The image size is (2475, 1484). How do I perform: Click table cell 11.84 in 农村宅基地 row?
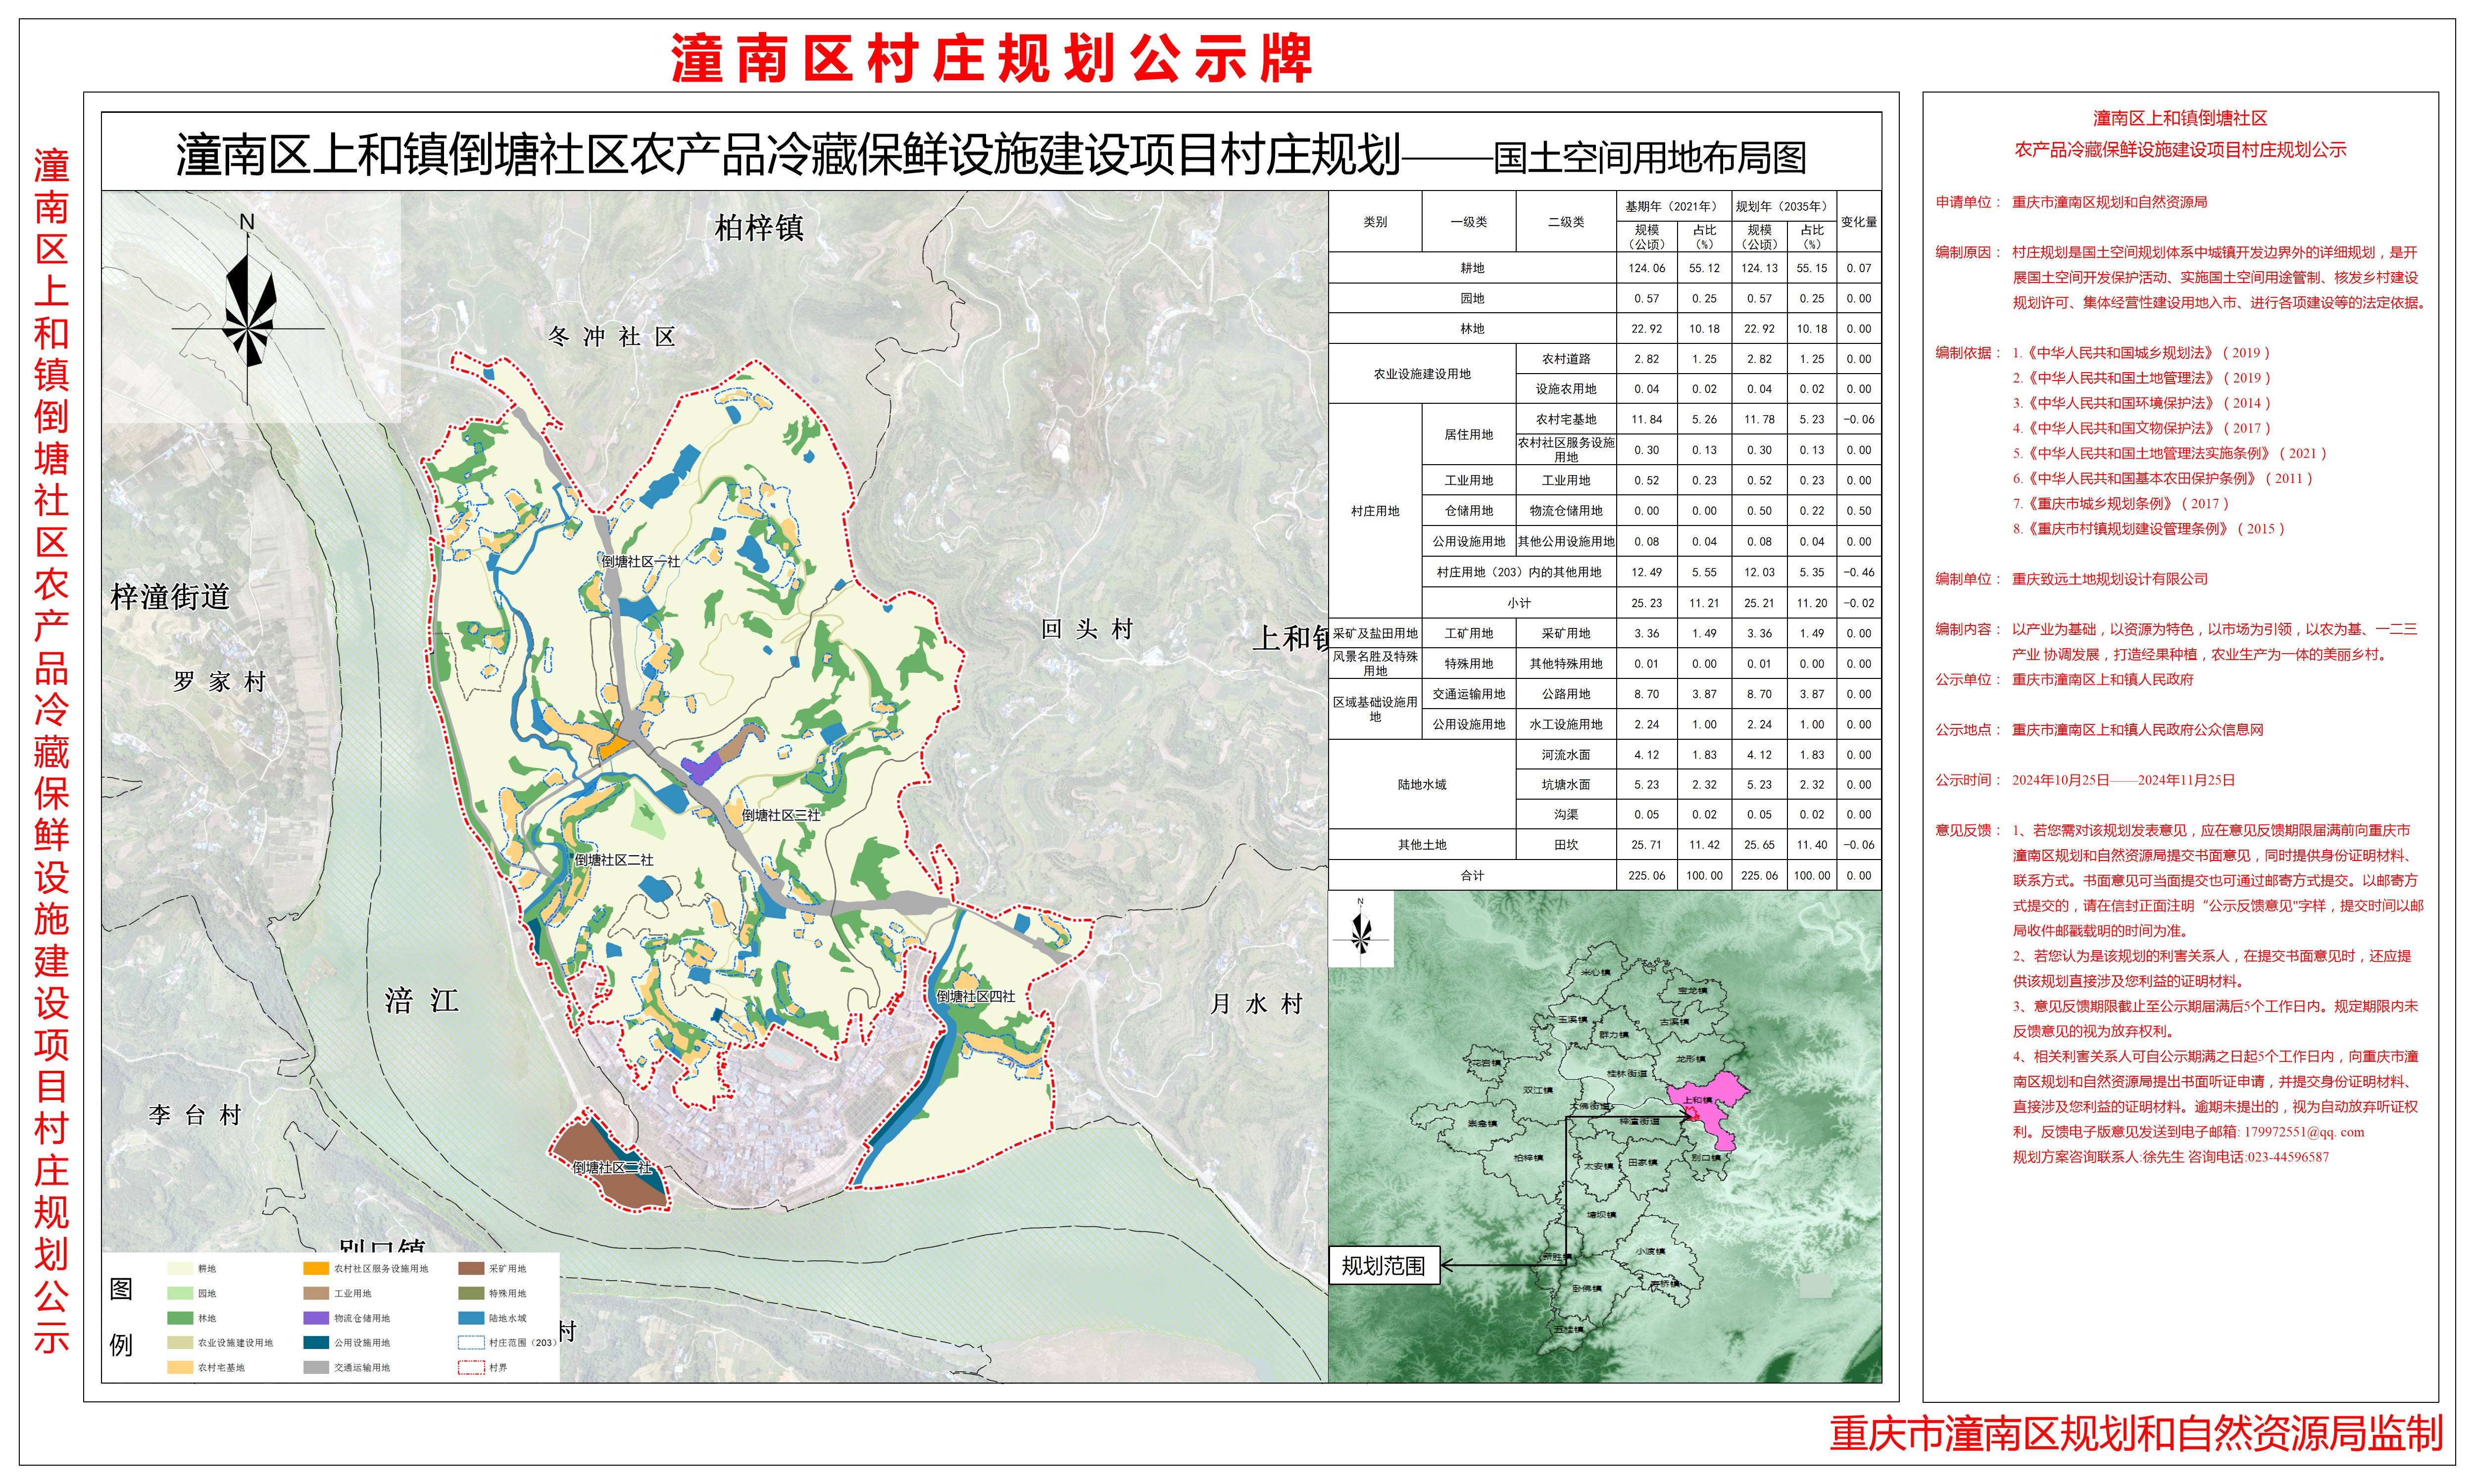[x=1647, y=420]
